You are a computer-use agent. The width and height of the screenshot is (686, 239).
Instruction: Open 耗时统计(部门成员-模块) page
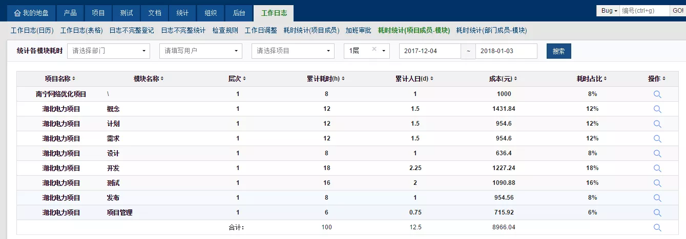coord(491,31)
